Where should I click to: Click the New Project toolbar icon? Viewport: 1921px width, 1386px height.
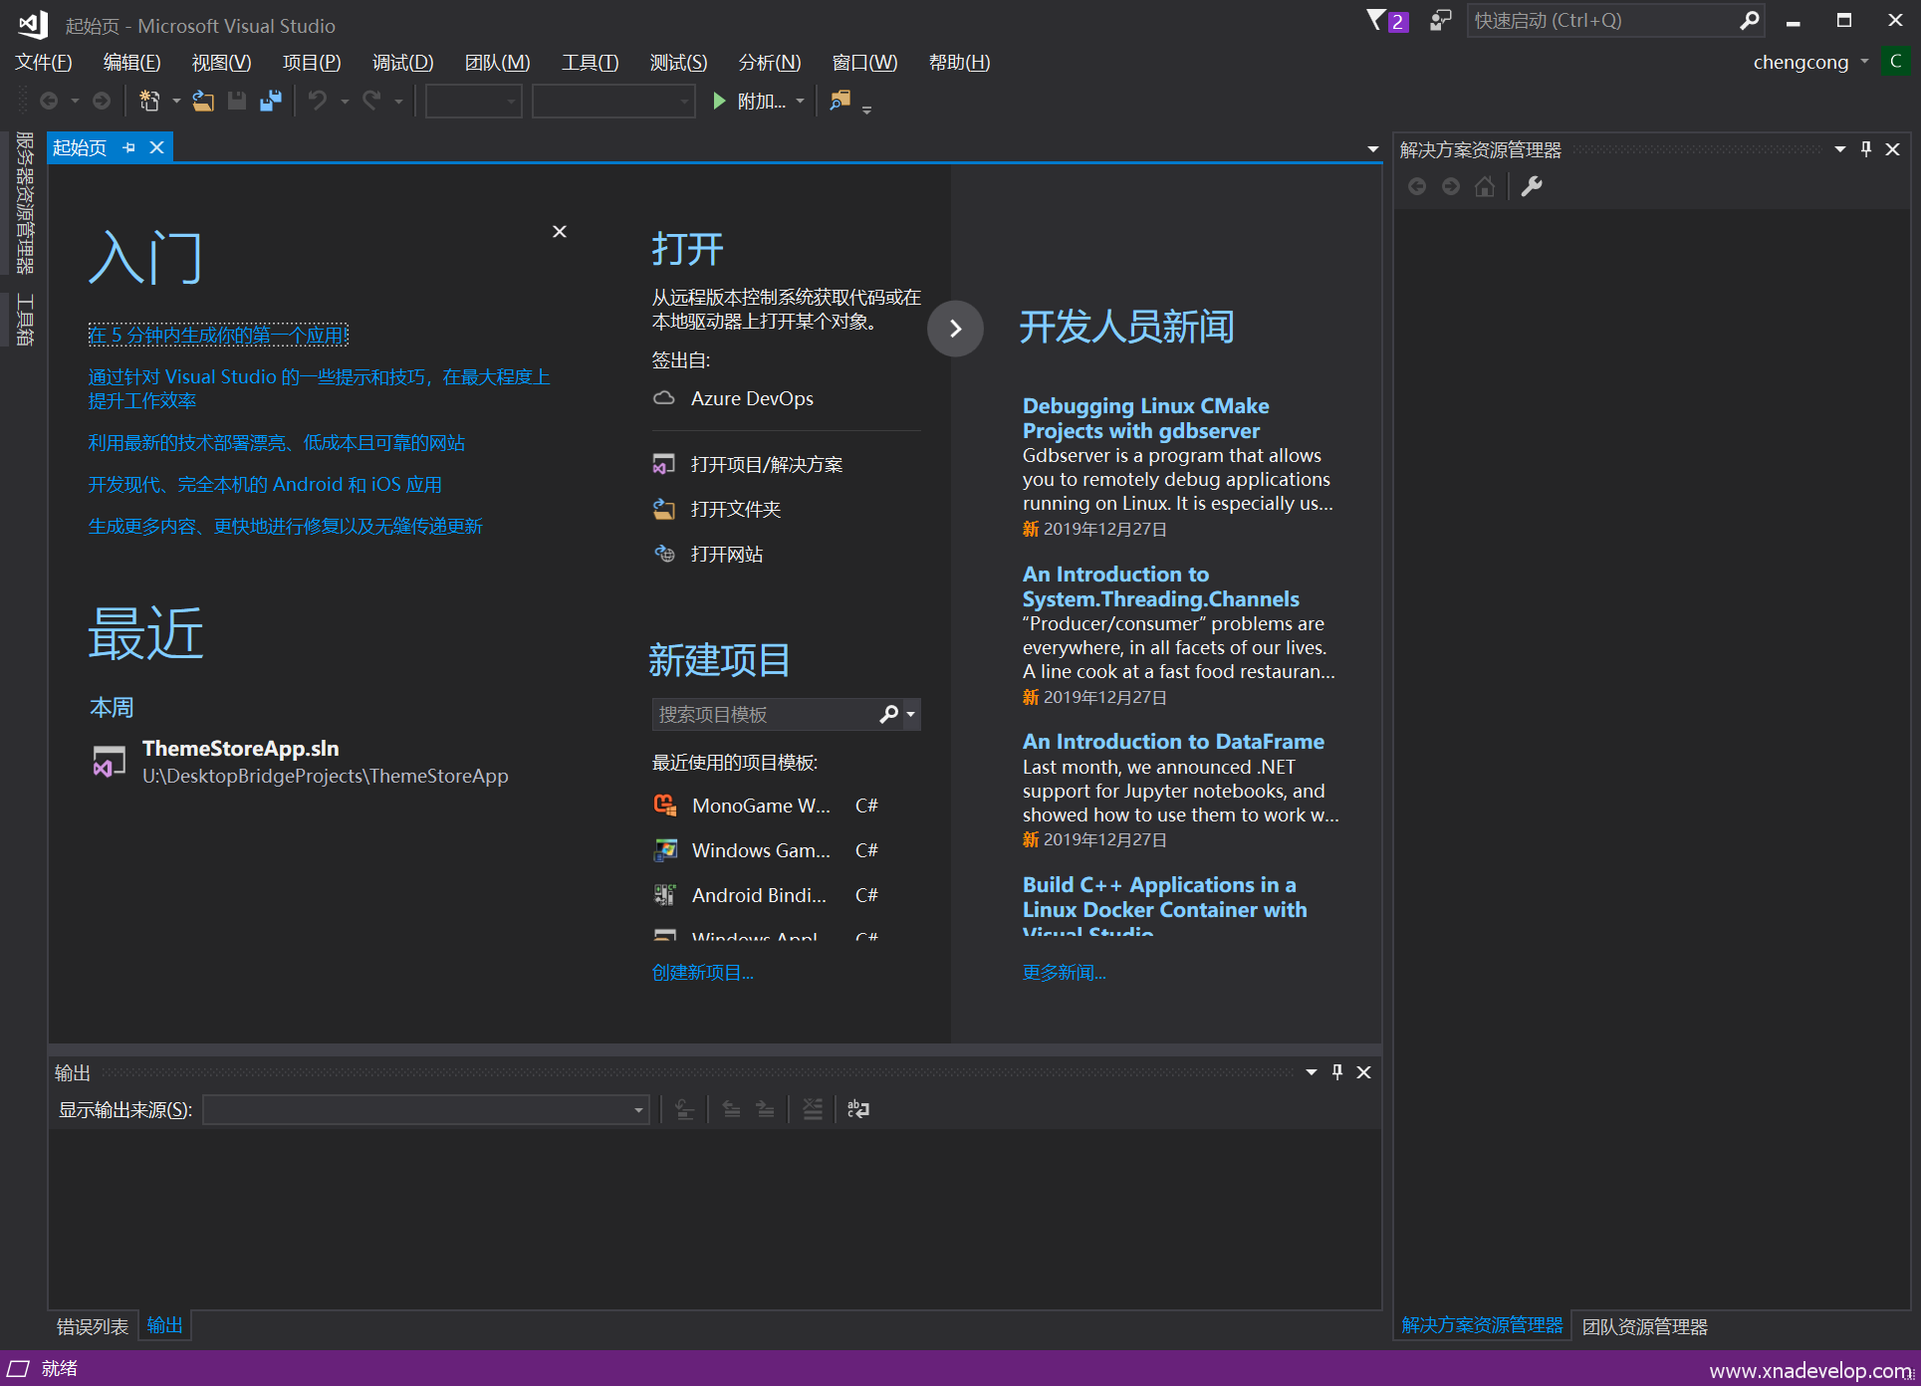coord(149,101)
